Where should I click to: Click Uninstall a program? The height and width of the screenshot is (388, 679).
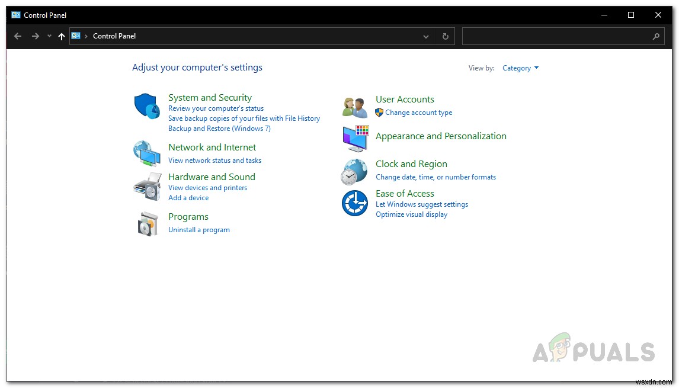pyautogui.click(x=199, y=230)
